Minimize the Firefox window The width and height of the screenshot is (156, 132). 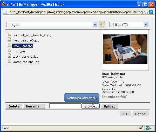click(x=140, y=4)
